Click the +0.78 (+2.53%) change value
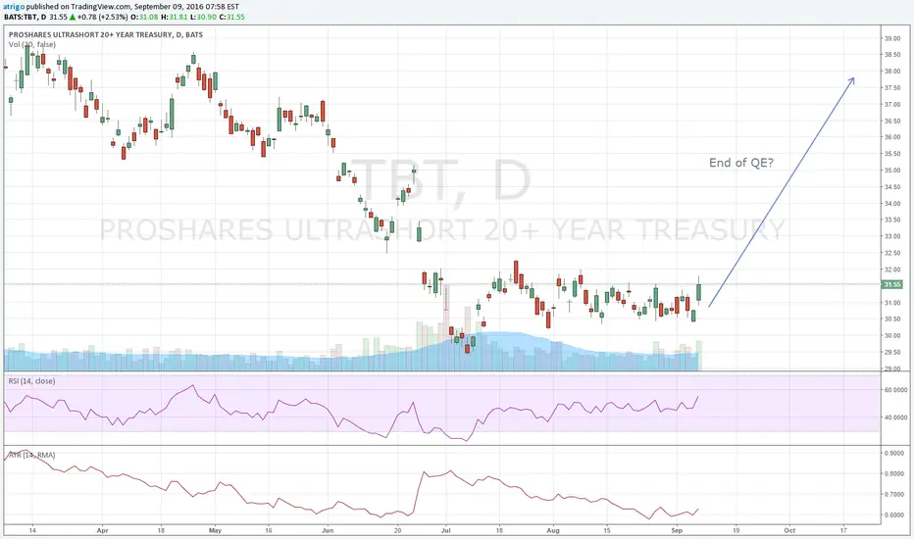This screenshot has width=914, height=539. 103,17
